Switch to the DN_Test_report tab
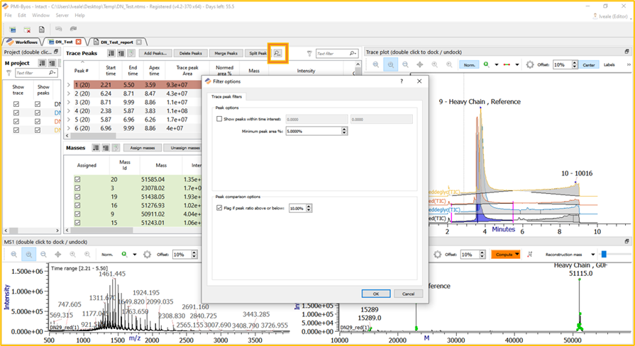The image size is (635, 346). 116,42
